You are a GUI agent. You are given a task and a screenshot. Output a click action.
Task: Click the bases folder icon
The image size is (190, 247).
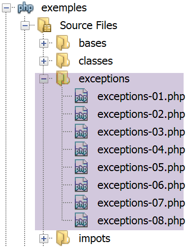(x=63, y=43)
